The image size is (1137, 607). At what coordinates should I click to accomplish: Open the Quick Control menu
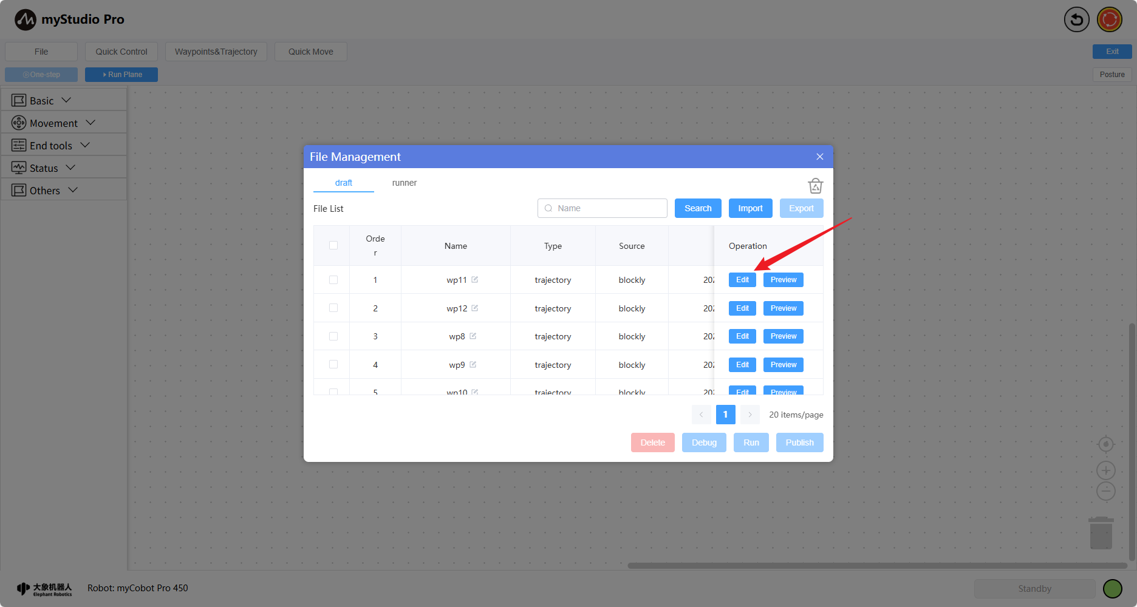(x=121, y=52)
